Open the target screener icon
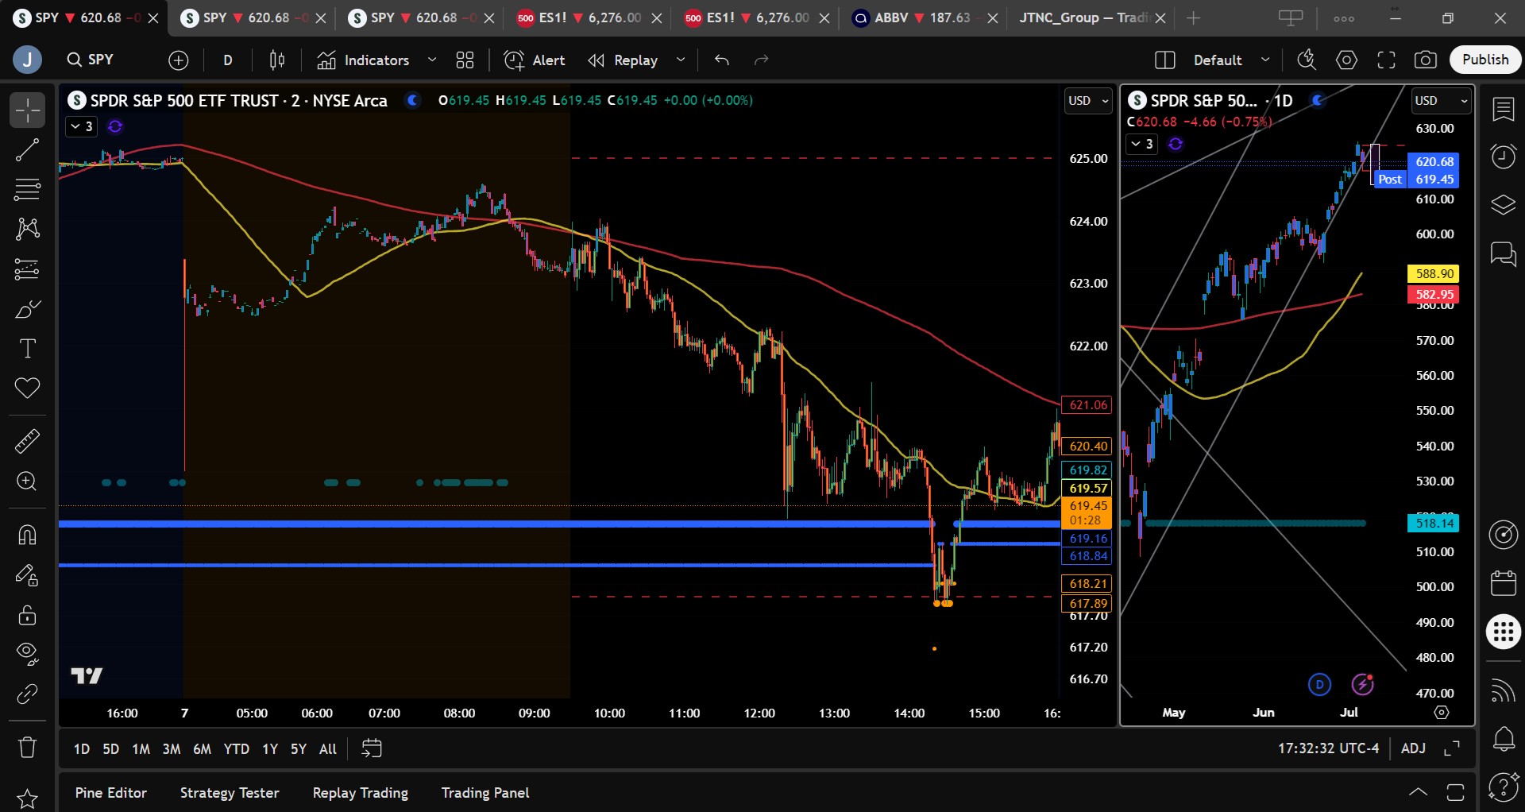 pyautogui.click(x=1503, y=535)
